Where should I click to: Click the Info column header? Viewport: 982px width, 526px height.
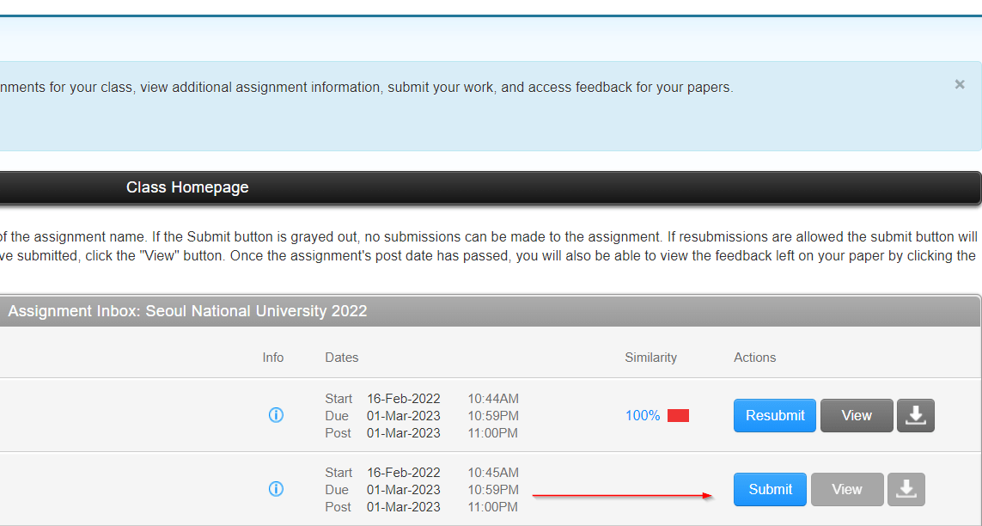coord(273,358)
